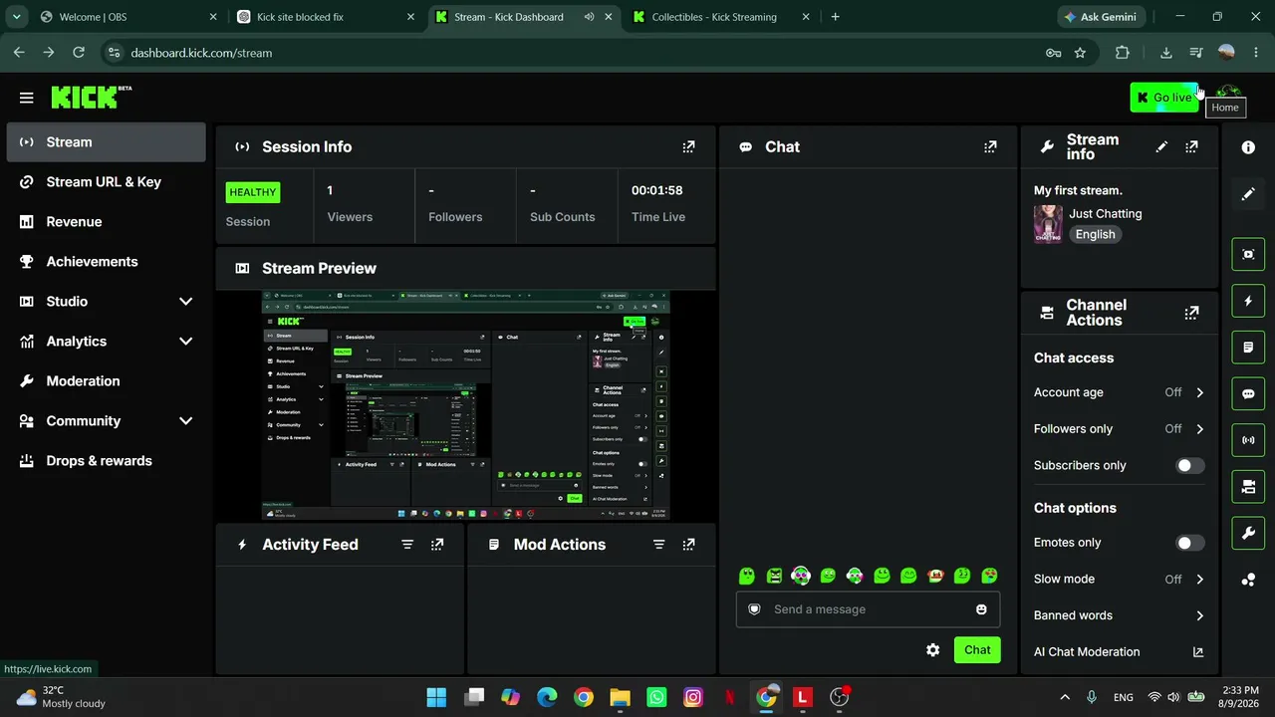This screenshot has width=1275, height=717.
Task: Toggle Subscribers only chat
Action: (x=1189, y=465)
